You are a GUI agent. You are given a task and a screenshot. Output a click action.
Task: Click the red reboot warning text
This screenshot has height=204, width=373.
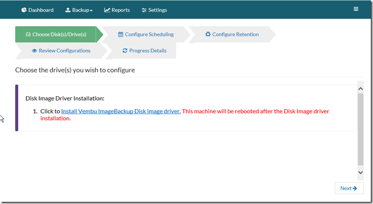click(x=185, y=115)
